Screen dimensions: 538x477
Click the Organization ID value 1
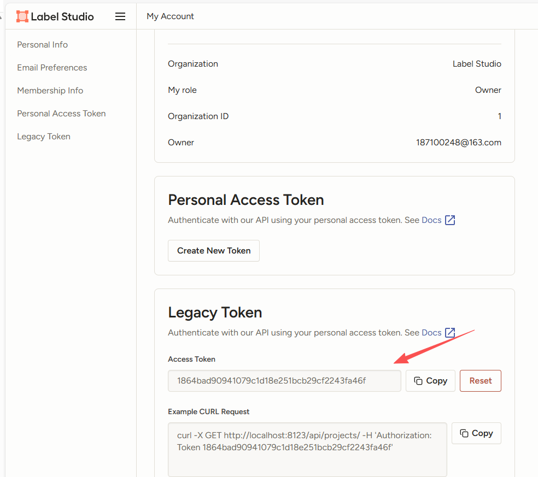pos(500,116)
